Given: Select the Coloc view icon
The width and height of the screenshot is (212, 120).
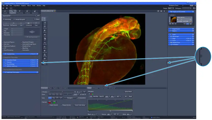Looking at the screenshot, I should point(45,51).
